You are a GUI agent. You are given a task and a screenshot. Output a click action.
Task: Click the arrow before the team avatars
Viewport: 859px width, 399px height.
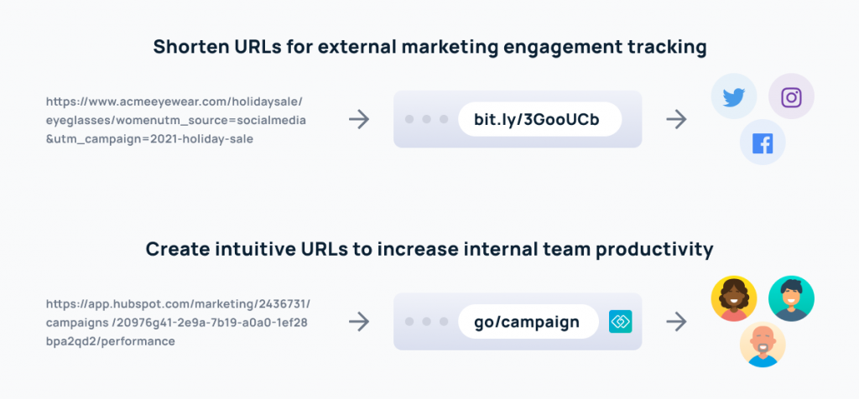677,322
